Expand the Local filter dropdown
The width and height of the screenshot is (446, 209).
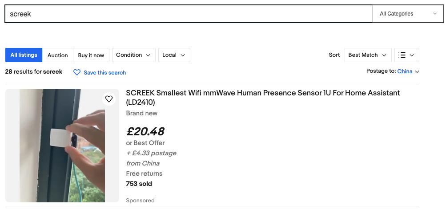click(174, 55)
